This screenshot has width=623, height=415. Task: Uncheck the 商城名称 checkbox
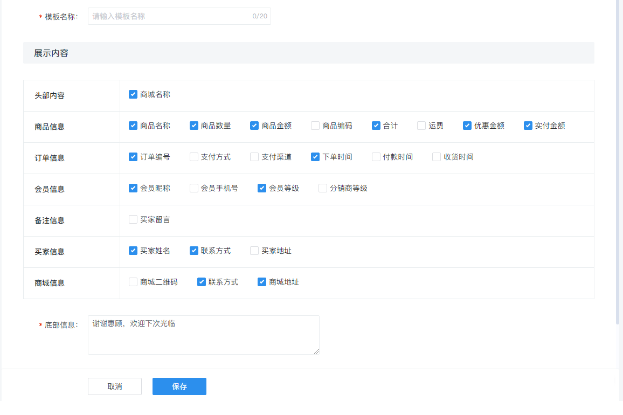tap(133, 94)
